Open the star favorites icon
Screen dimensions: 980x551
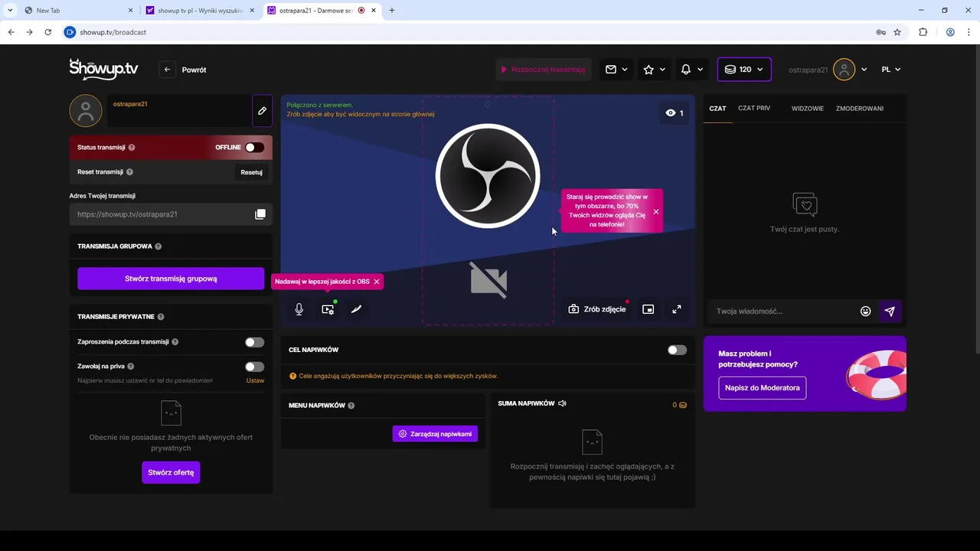pyautogui.click(x=648, y=70)
